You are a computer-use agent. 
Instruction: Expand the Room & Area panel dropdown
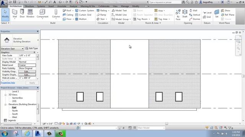(x=153, y=23)
